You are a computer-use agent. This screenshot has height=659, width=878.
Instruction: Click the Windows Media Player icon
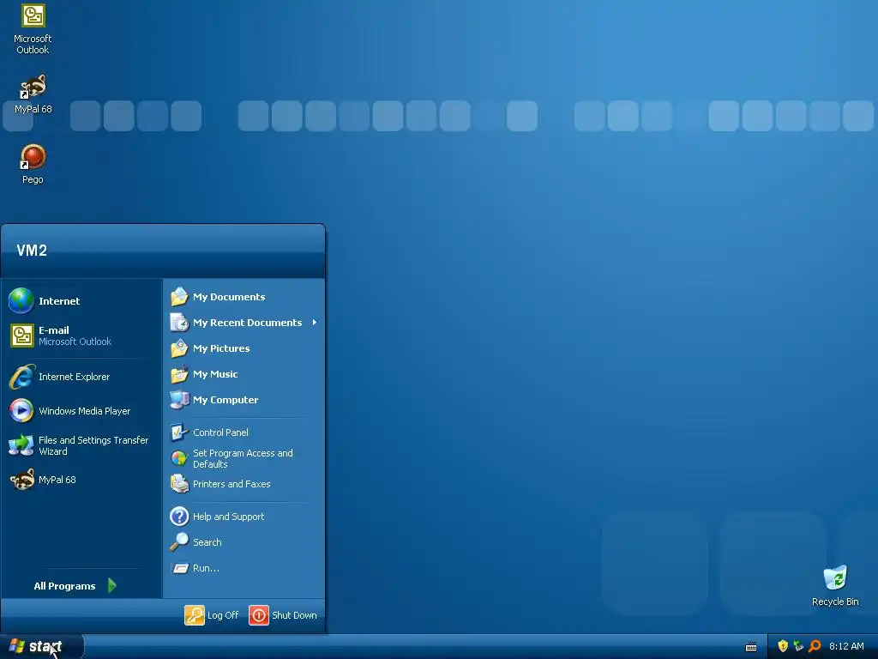(x=21, y=411)
